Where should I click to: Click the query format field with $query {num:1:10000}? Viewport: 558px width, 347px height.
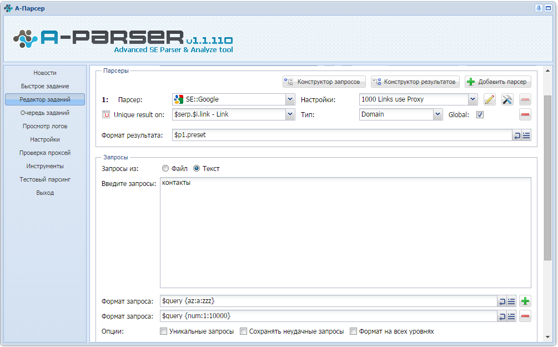pos(329,316)
